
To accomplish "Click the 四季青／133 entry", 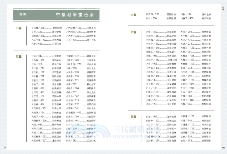I will coord(196,128).
